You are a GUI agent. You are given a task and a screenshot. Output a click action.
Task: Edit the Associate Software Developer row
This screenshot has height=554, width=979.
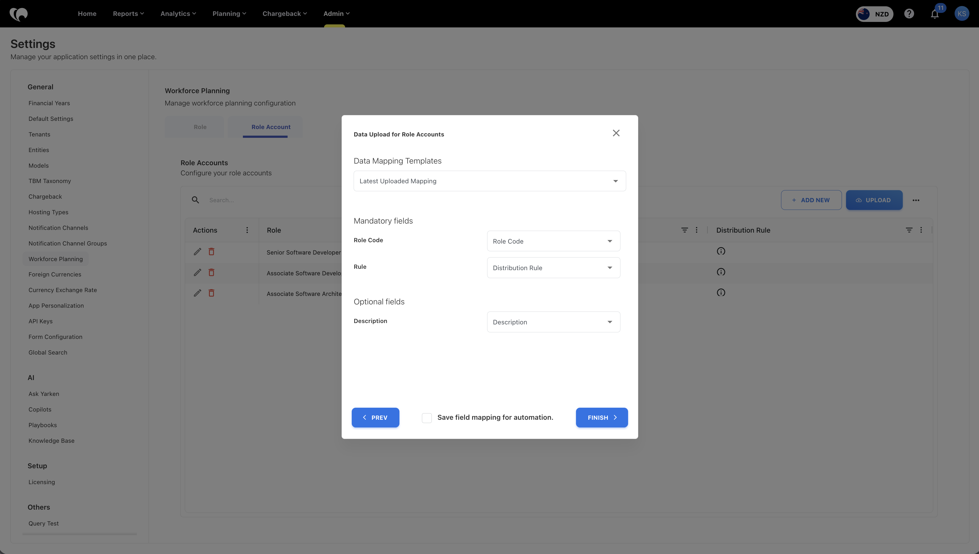pyautogui.click(x=197, y=272)
